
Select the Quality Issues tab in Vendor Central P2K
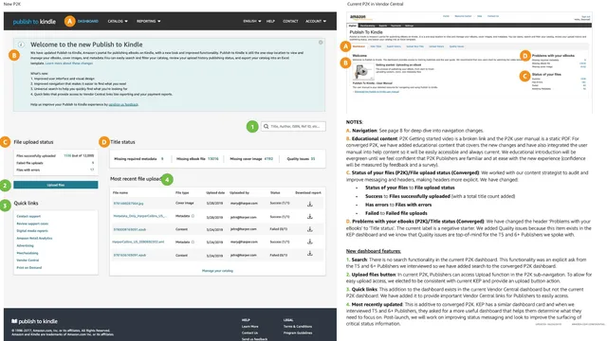(456, 46)
